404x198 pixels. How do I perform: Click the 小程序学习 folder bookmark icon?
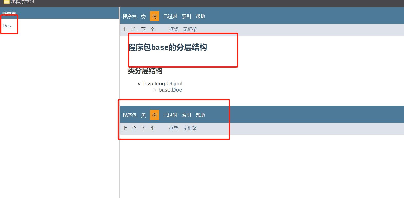pos(6,2)
